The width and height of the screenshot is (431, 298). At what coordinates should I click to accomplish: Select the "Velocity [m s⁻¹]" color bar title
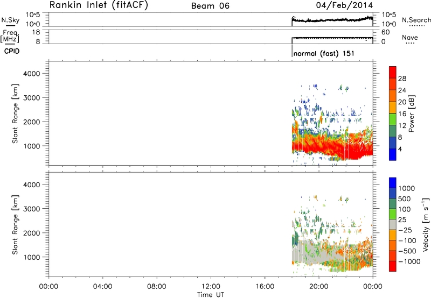click(426, 224)
